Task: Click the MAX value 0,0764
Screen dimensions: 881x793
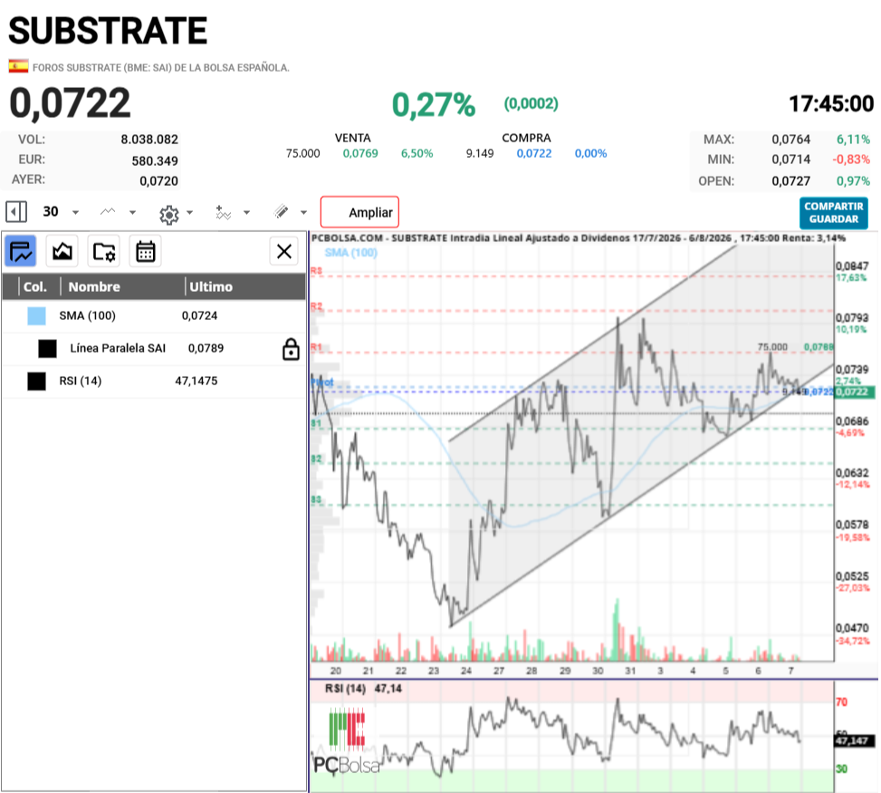Action: [790, 140]
